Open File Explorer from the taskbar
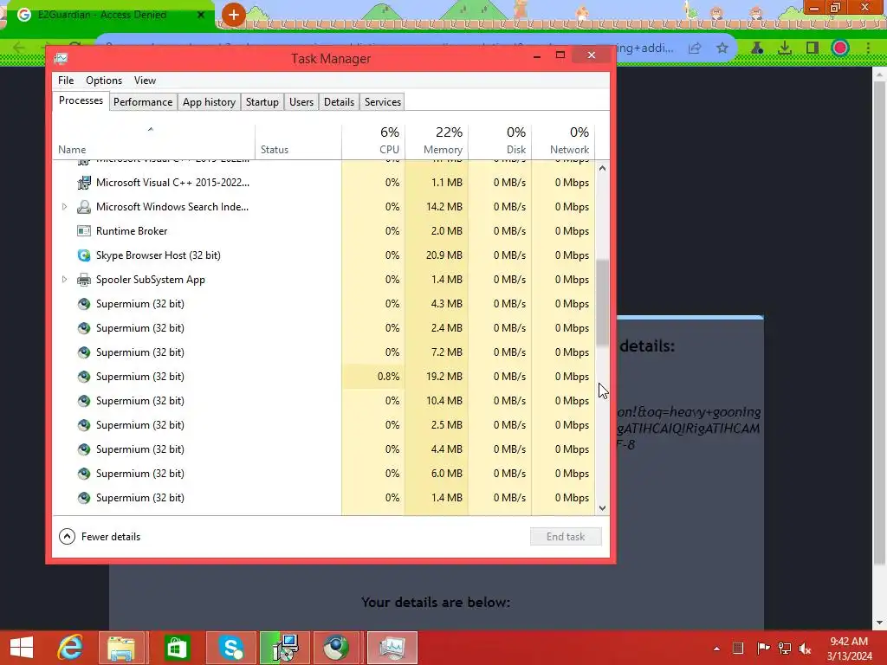The height and width of the screenshot is (665, 887). tap(121, 648)
